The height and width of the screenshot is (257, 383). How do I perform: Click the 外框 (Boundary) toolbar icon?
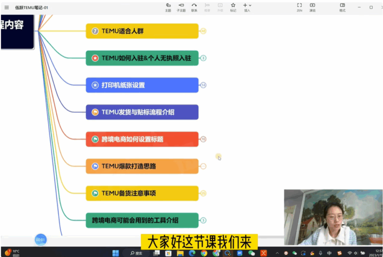[x=220, y=7]
